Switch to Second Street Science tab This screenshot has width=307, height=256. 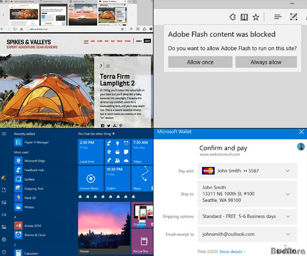[x=53, y=2]
